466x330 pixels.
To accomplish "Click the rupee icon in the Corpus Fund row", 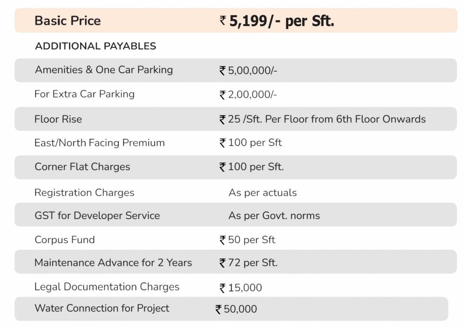I will [222, 240].
